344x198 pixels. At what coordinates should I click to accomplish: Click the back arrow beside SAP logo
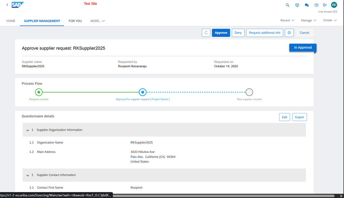click(x=7, y=5)
